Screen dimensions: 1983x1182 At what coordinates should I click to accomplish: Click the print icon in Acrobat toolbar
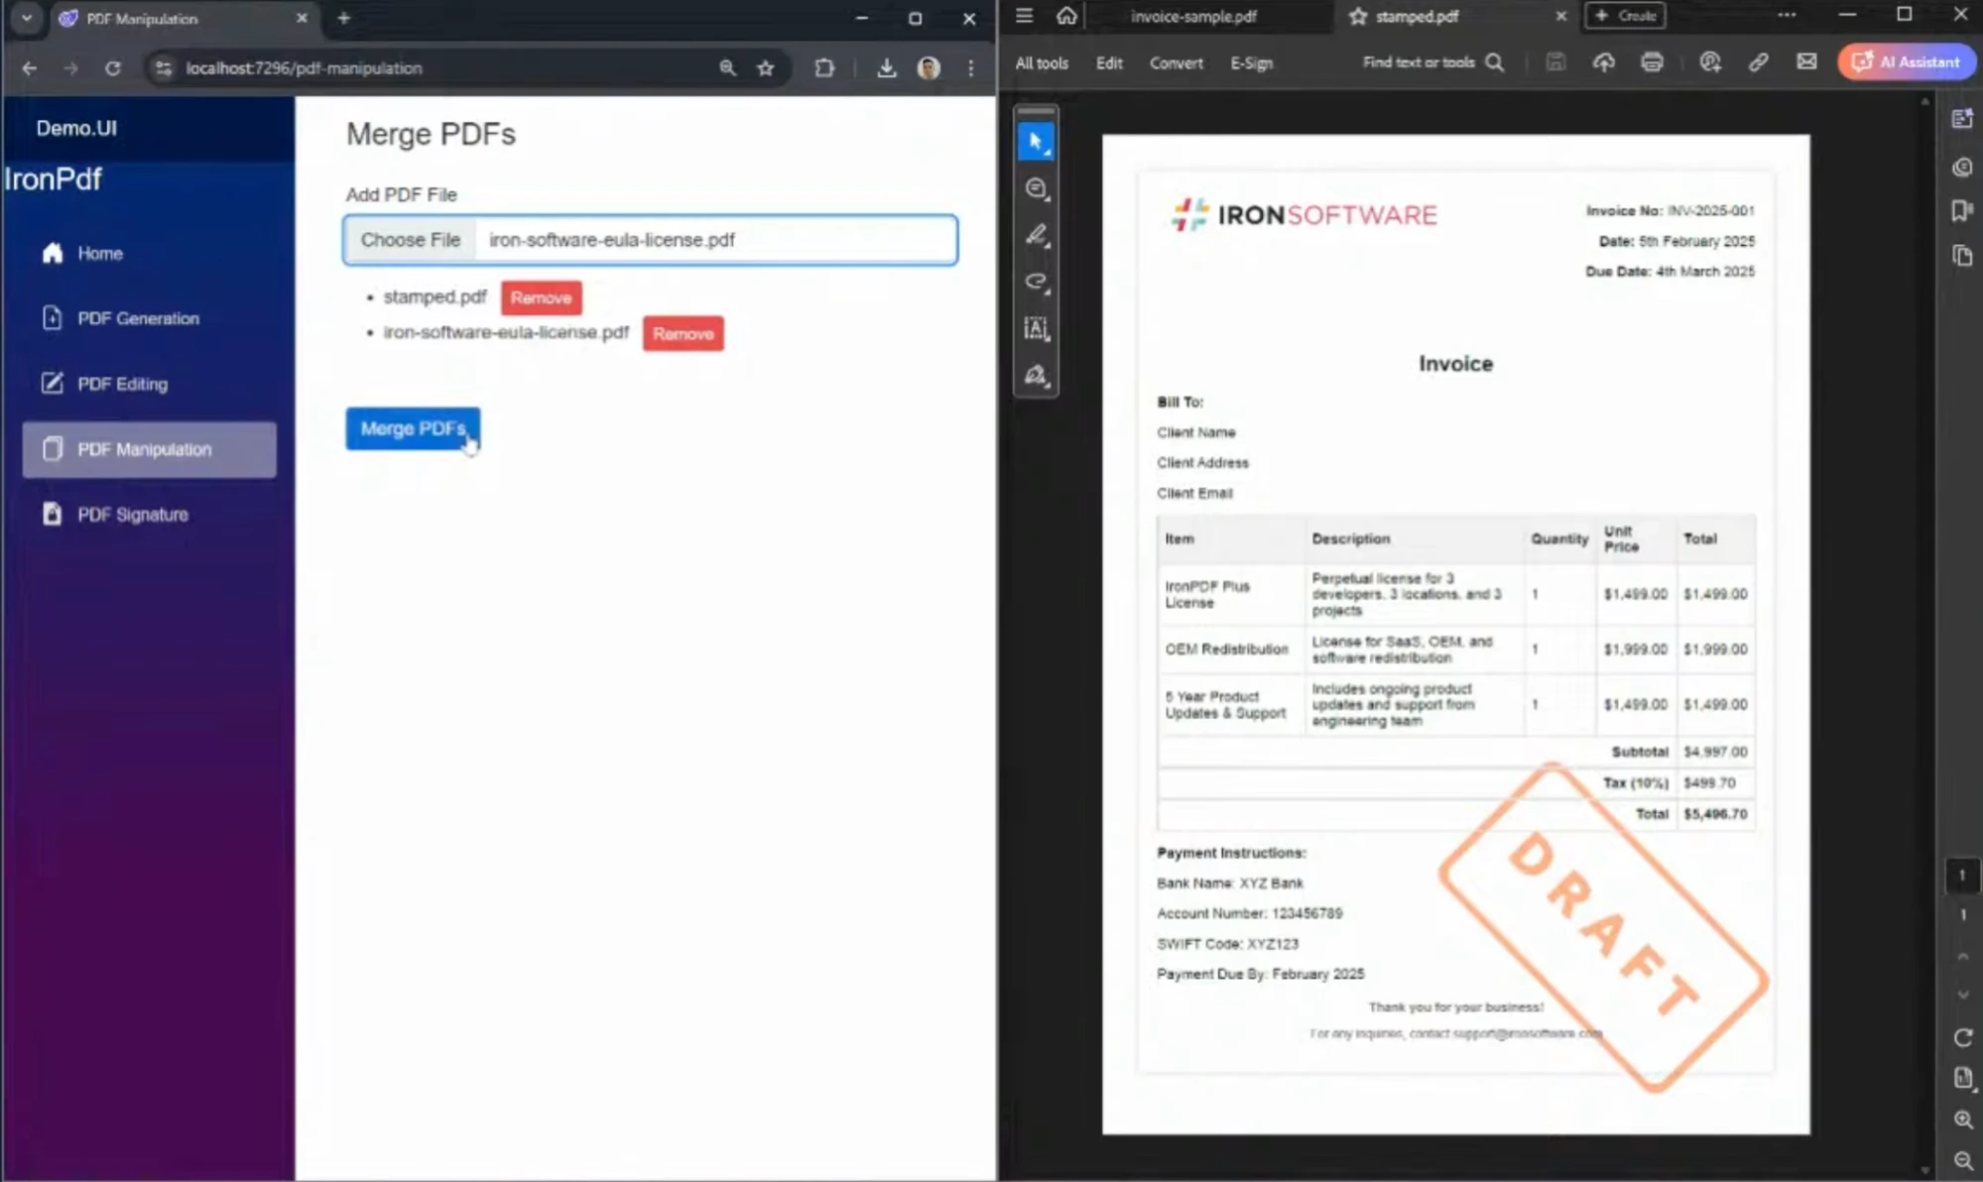[1652, 62]
